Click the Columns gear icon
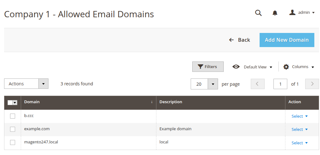 (x=286, y=67)
